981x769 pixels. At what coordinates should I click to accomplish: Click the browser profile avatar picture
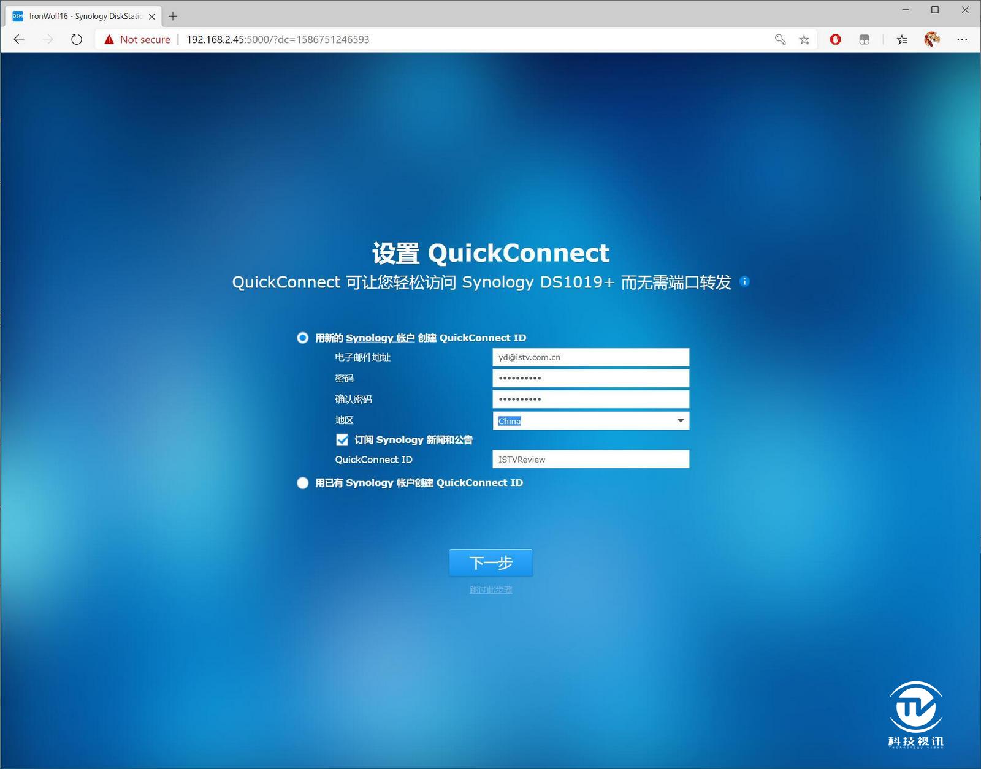pyautogui.click(x=932, y=39)
